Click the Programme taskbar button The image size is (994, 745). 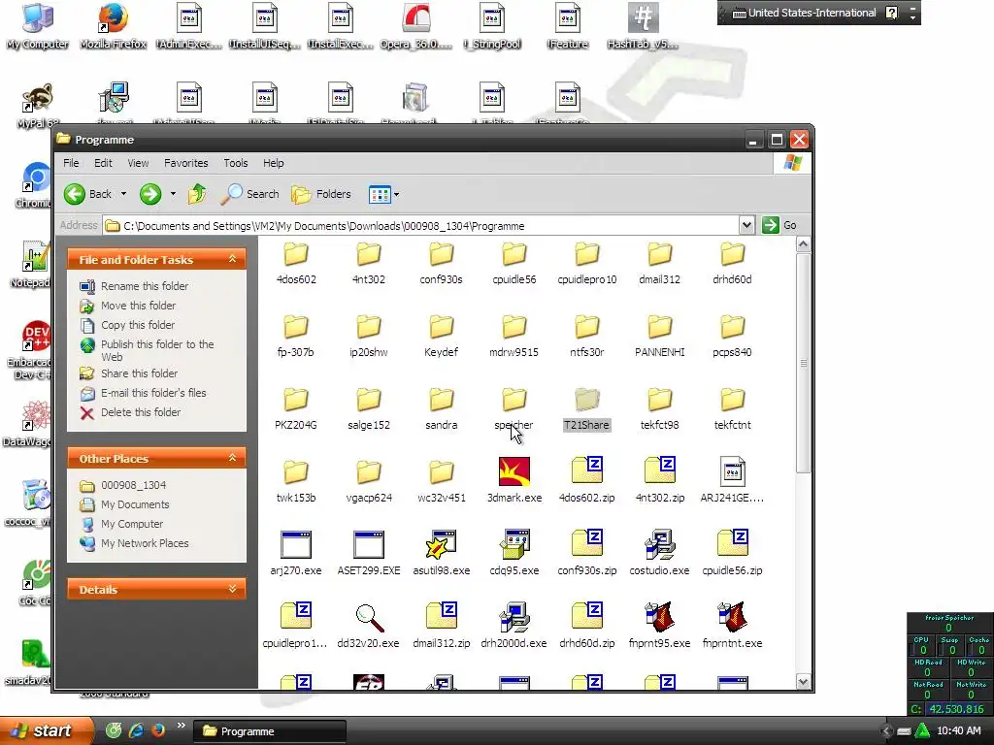click(x=269, y=731)
